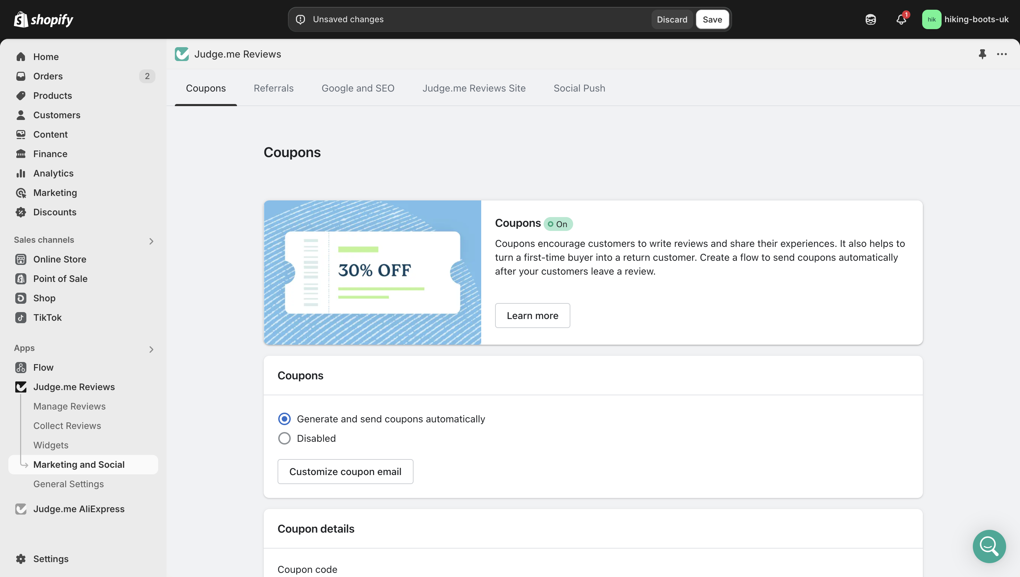Open Products in sidebar

(x=83, y=95)
